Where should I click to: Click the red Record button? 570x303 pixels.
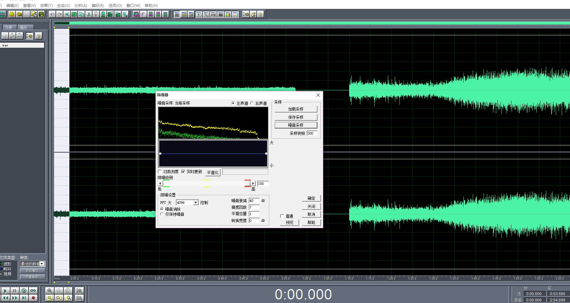click(x=33, y=298)
